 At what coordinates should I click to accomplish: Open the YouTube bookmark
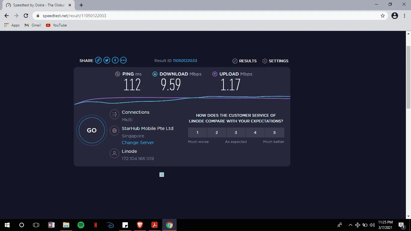(56, 25)
